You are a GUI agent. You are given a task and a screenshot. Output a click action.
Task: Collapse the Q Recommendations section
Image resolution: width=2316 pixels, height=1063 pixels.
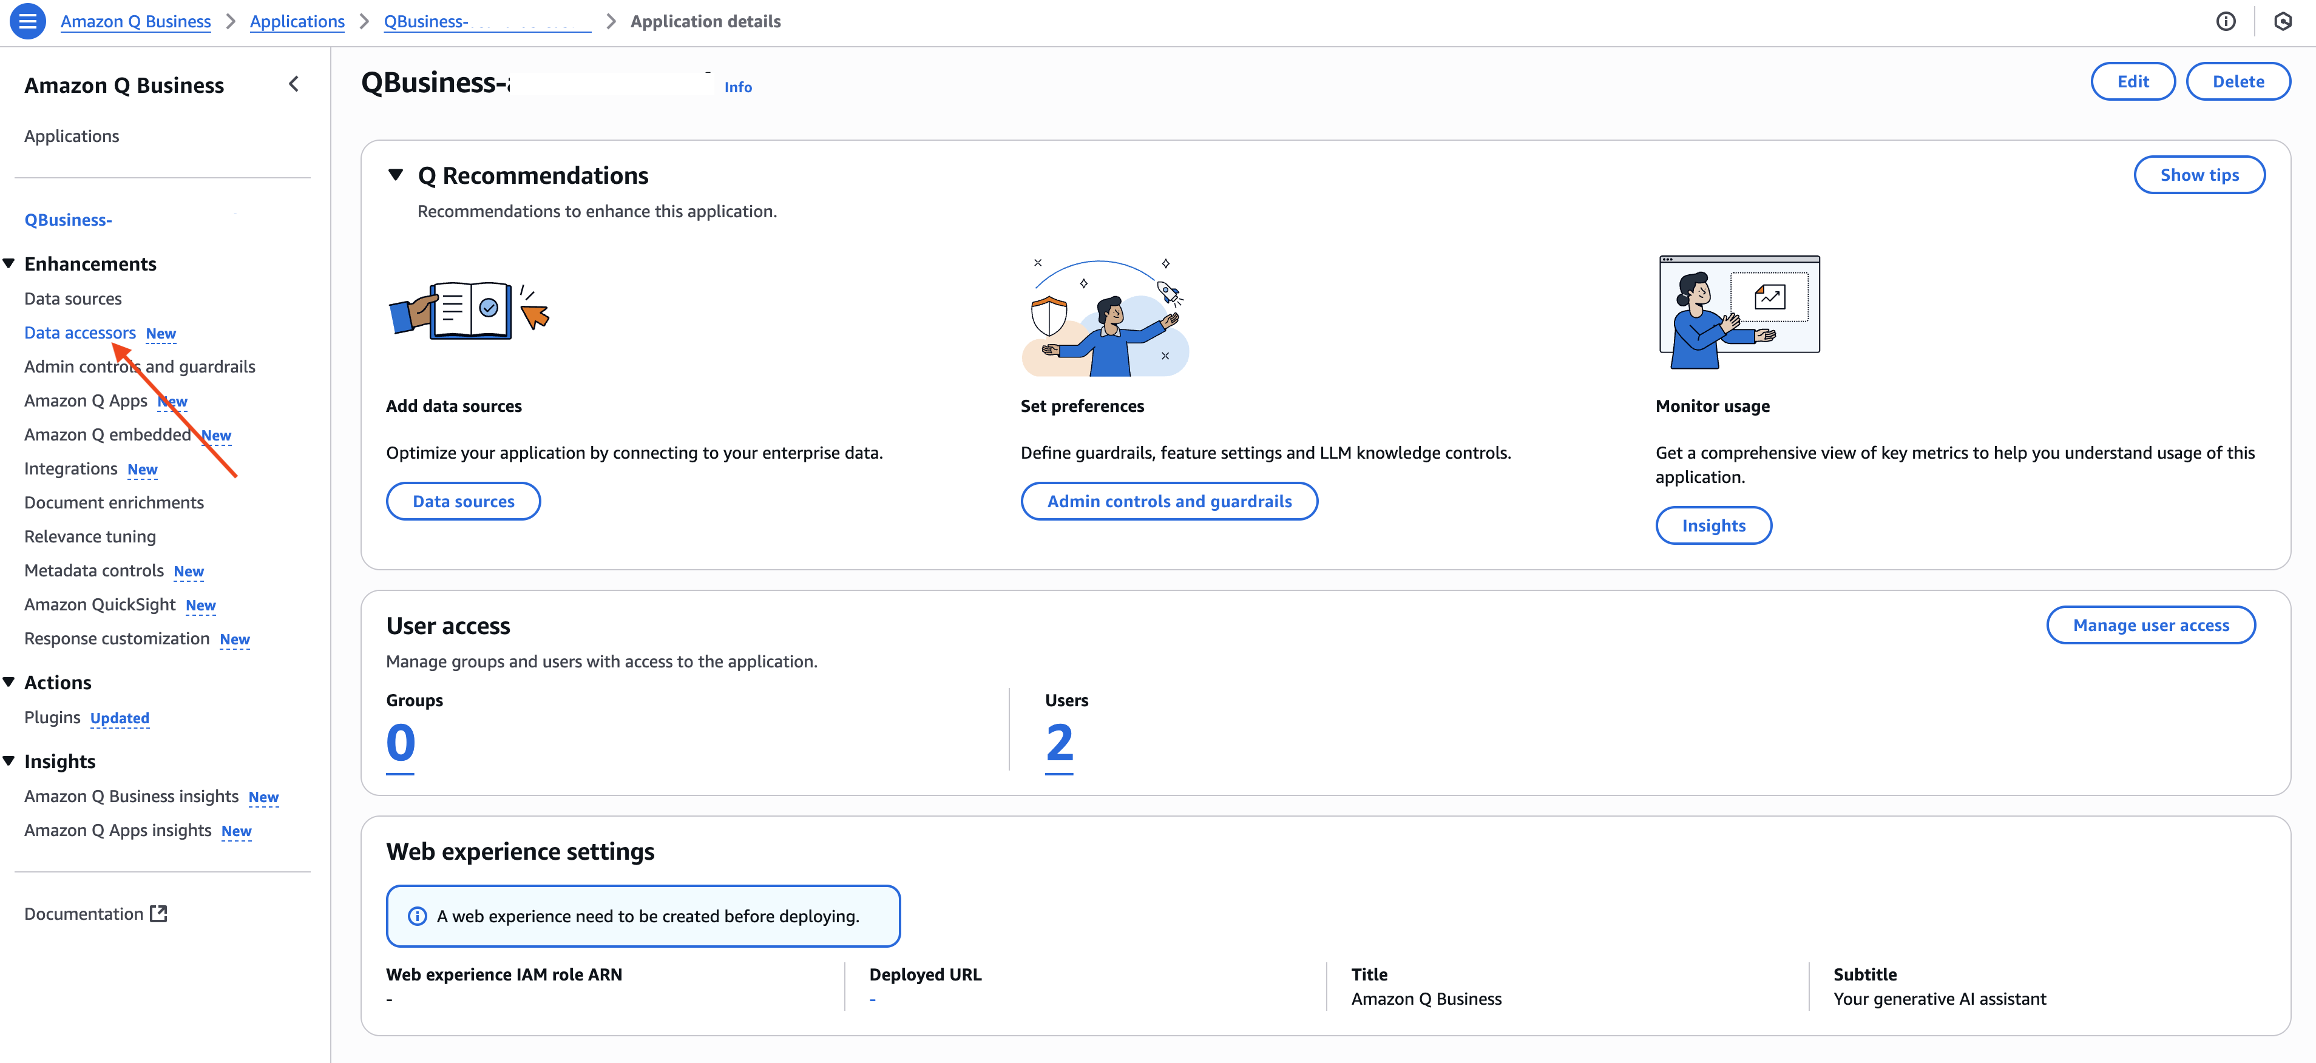[x=396, y=175]
